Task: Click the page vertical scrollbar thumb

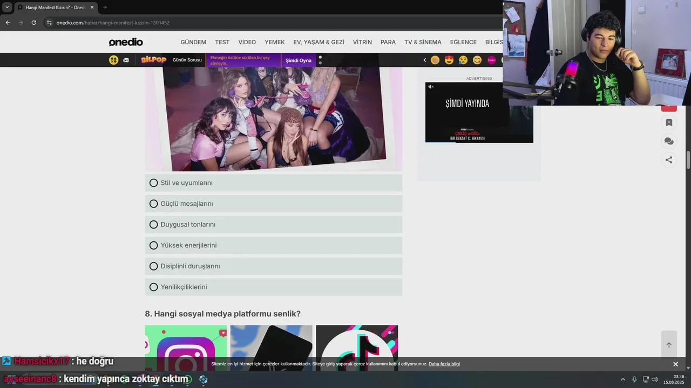Action: [x=688, y=161]
